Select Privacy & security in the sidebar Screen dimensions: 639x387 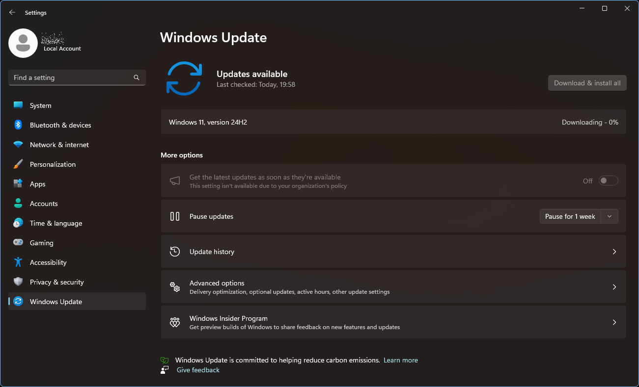pyautogui.click(x=77, y=282)
